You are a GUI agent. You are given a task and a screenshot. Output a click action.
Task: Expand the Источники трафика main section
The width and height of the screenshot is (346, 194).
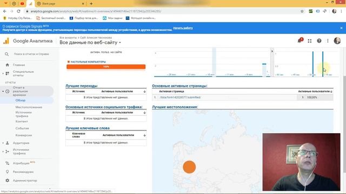pos(3,151)
